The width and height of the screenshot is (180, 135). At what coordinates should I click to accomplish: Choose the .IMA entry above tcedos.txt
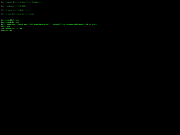[x=11, y=28]
